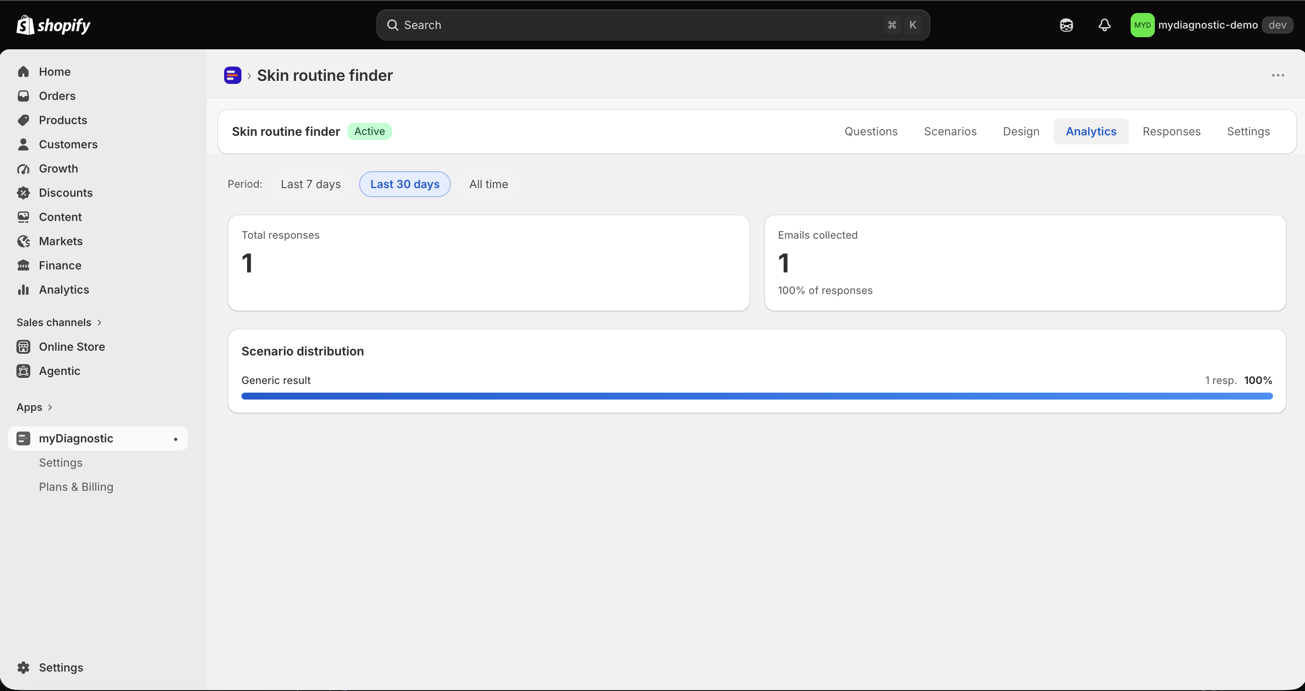Select the Last 7 days period

pos(311,184)
